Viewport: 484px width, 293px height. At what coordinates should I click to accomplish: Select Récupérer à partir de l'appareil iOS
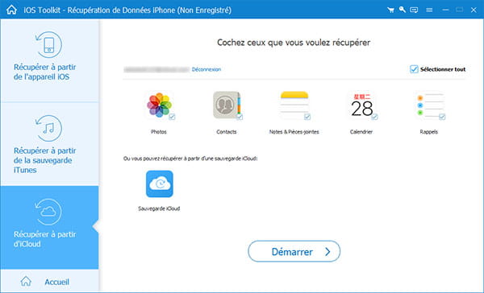pos(50,60)
